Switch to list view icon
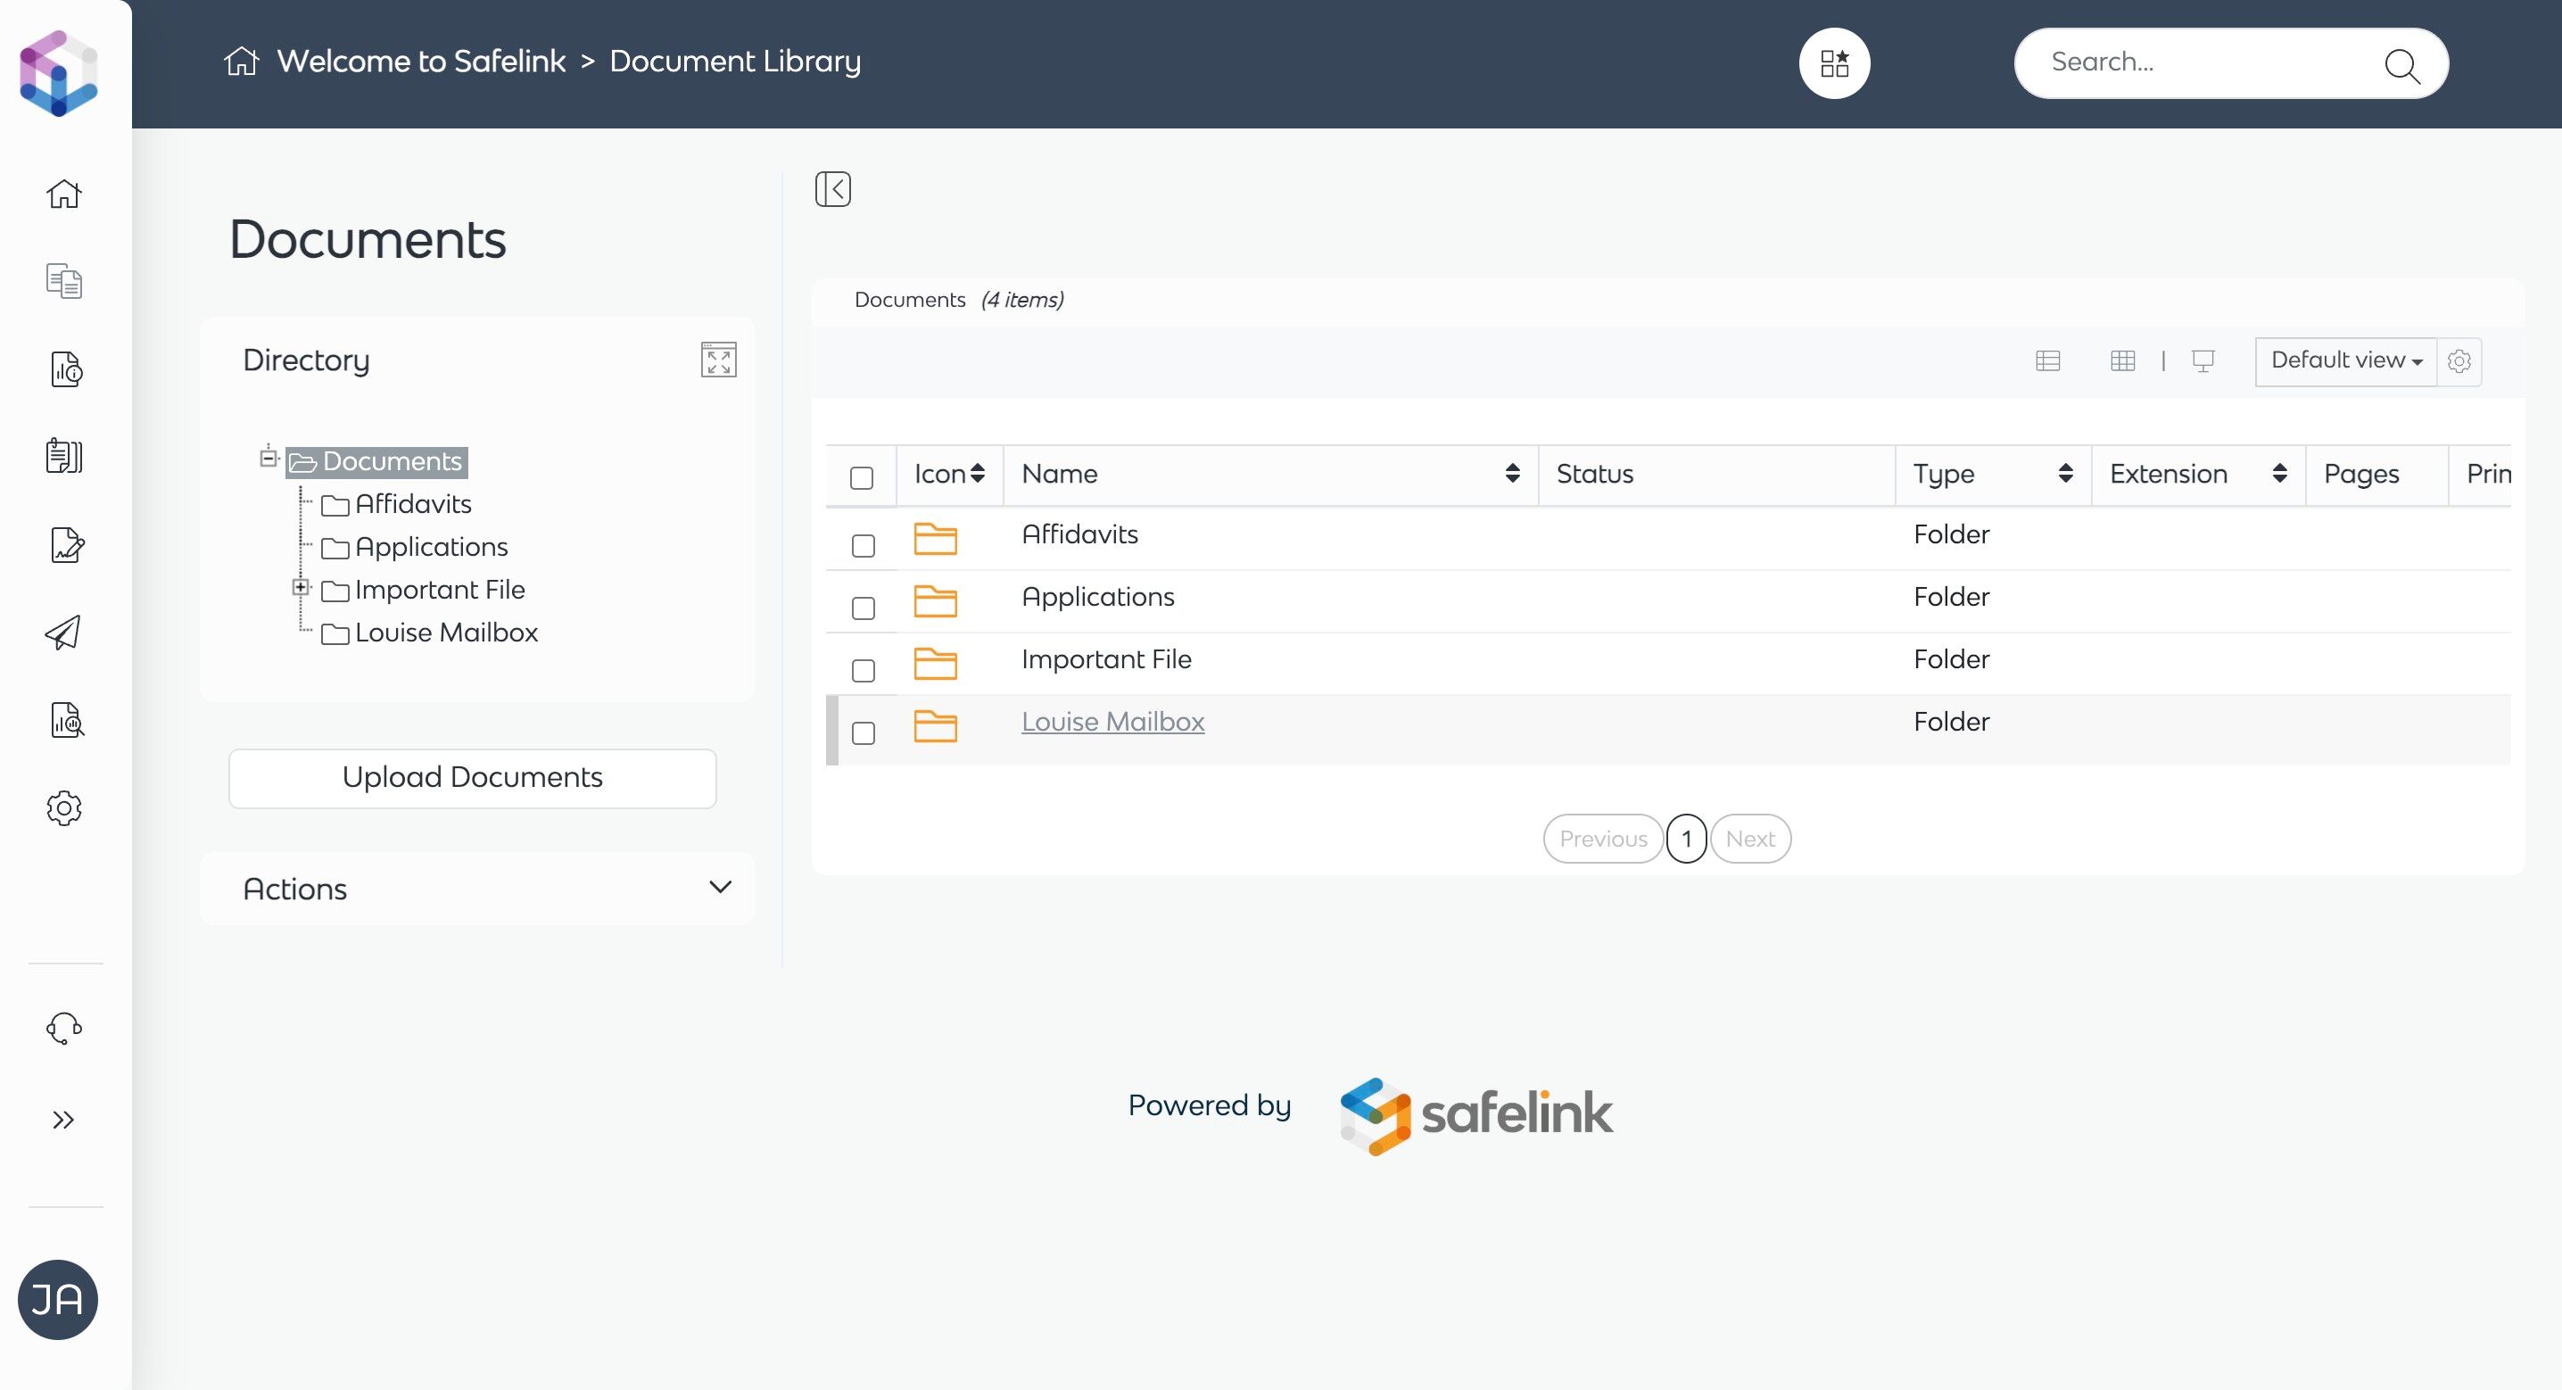This screenshot has width=2562, height=1390. (x=2048, y=361)
